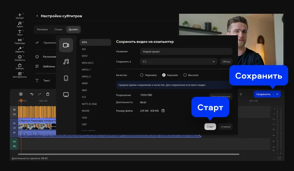294x171 pixels.
Task: Switch to the Реплики tab
Action: (42, 29)
